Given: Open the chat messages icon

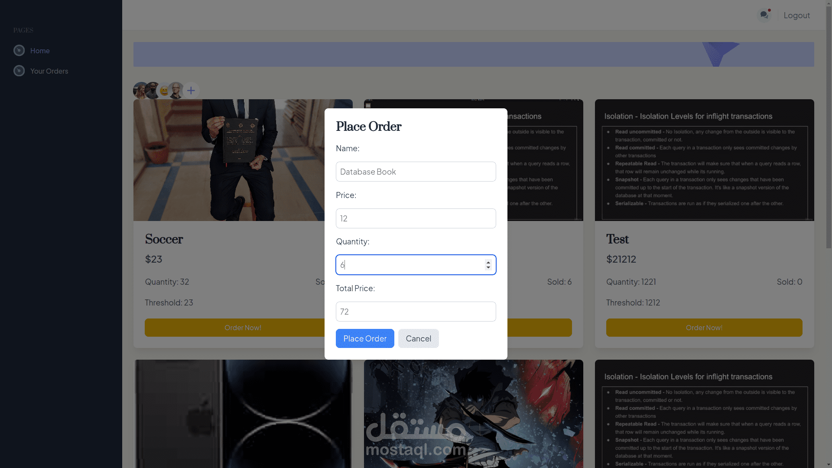Looking at the screenshot, I should (764, 15).
